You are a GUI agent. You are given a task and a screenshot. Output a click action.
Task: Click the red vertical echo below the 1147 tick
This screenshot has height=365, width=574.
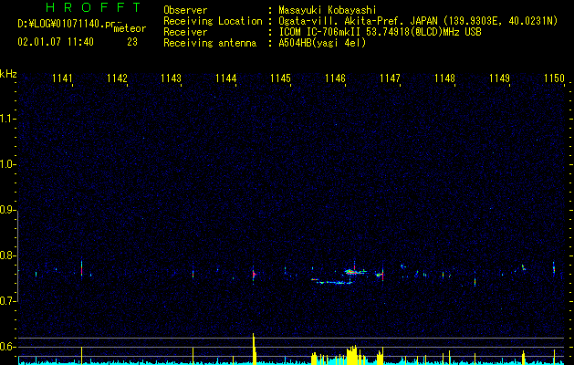(382, 274)
